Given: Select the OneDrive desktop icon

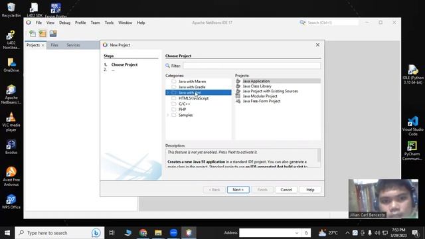Looking at the screenshot, I should coord(11,65).
